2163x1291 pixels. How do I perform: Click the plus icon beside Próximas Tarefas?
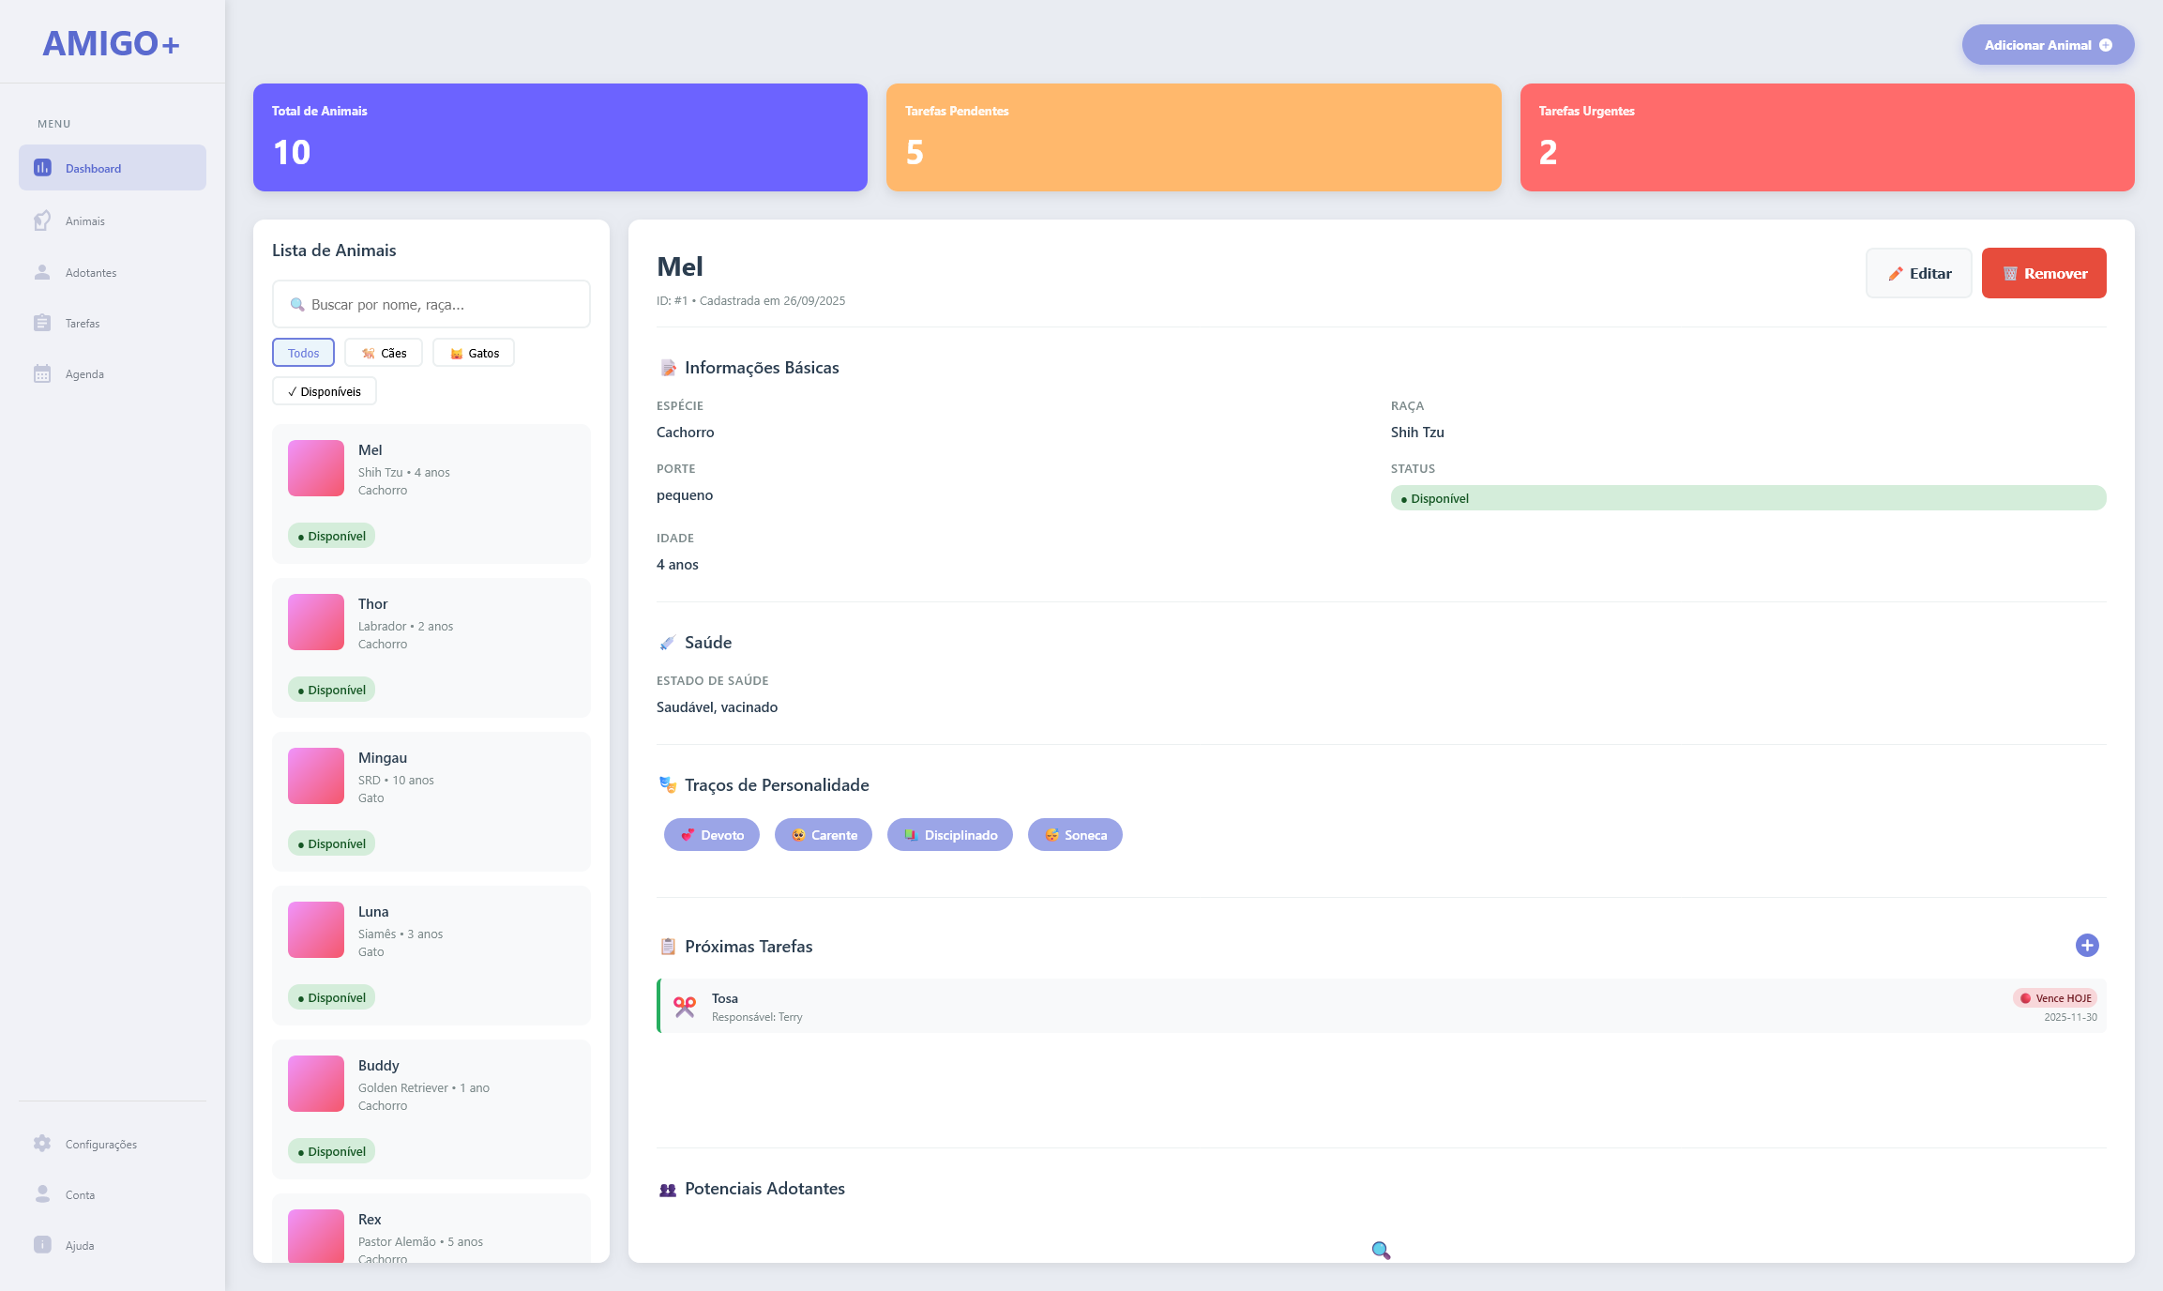[x=2087, y=945]
